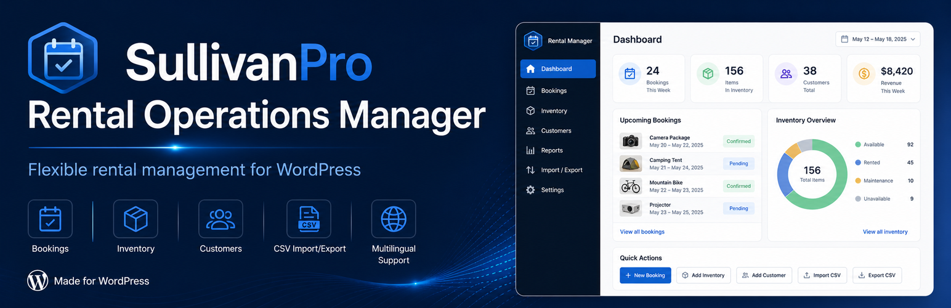Open the View all inventory link
The height and width of the screenshot is (308, 951).
(885, 232)
